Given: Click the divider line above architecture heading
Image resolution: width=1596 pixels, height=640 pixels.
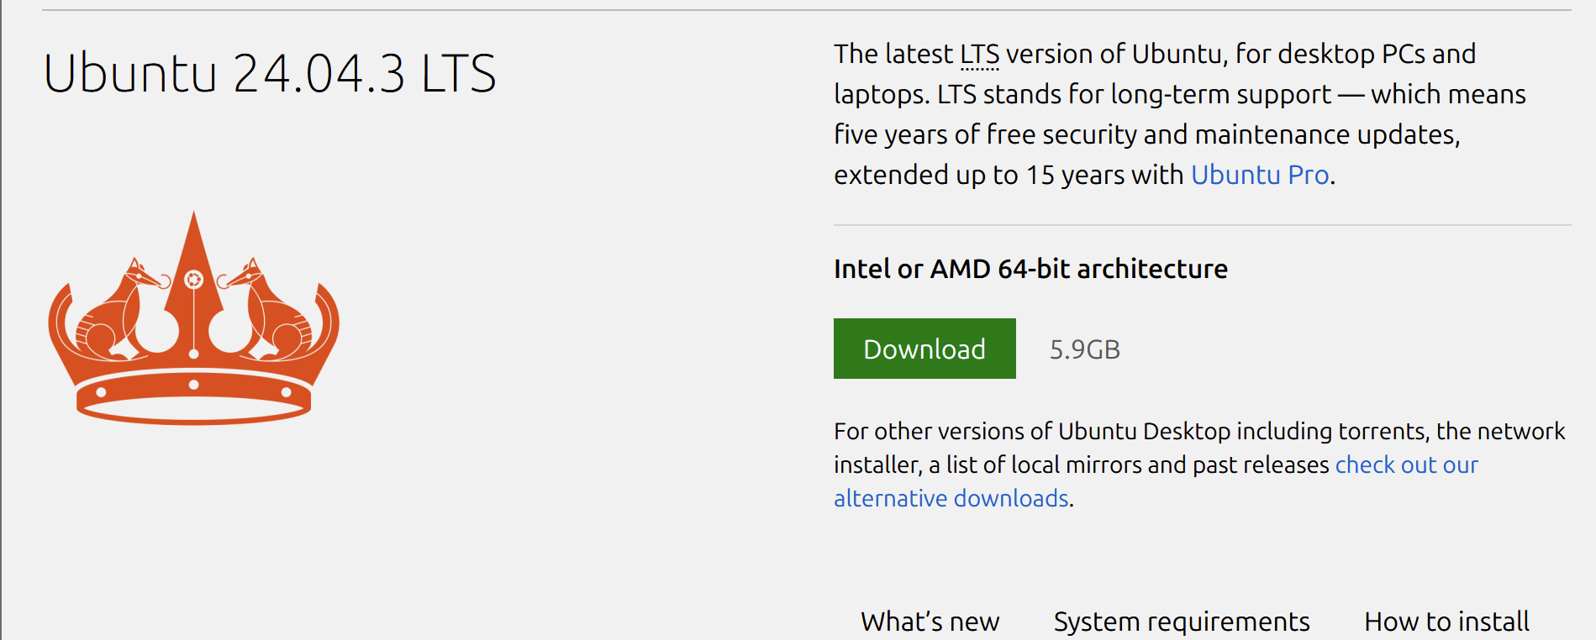Looking at the screenshot, I should [x=1202, y=225].
